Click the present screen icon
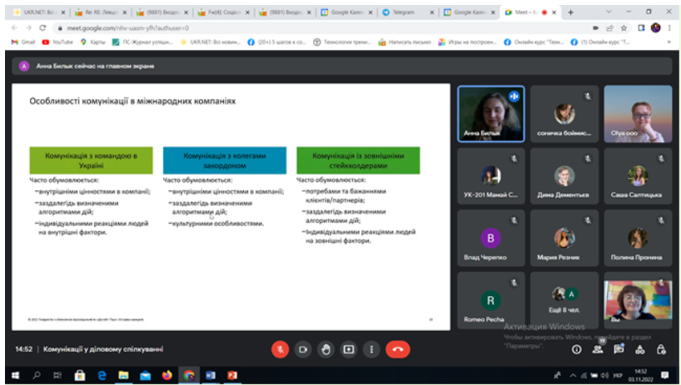Viewport: 681px width, 385px height. (x=349, y=349)
